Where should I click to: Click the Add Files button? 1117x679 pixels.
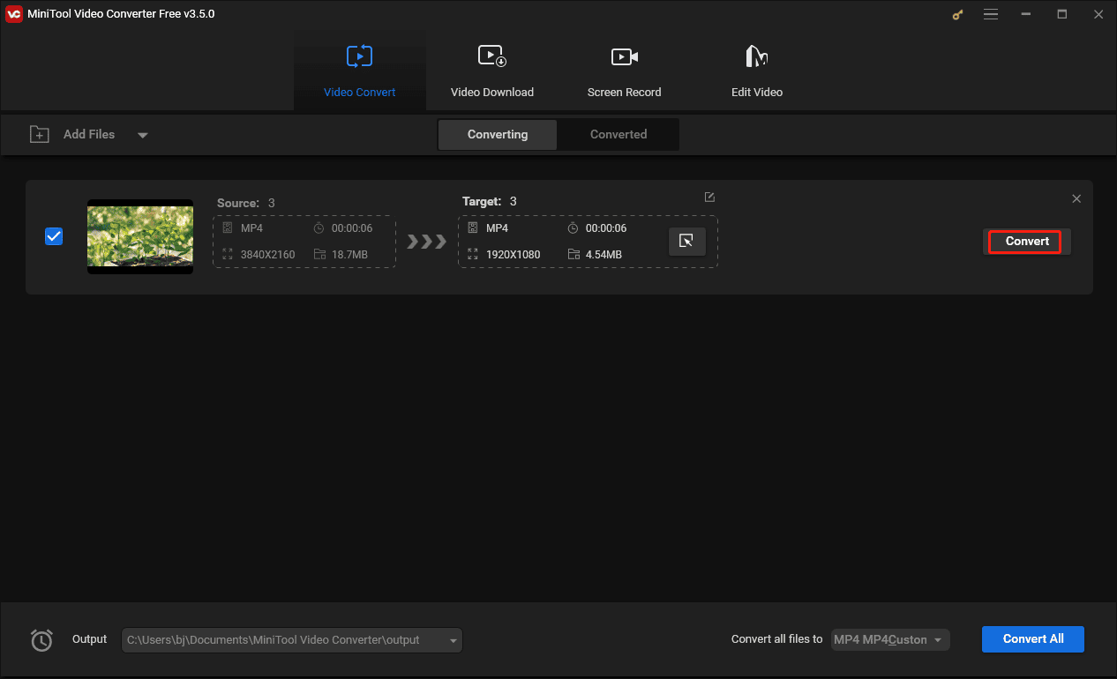pos(72,135)
